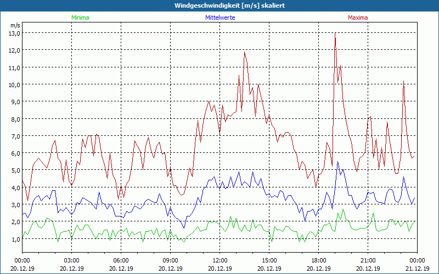Screen dimensions: 439x274
Task: Click the m/s unit label
Action: [x=15, y=25]
